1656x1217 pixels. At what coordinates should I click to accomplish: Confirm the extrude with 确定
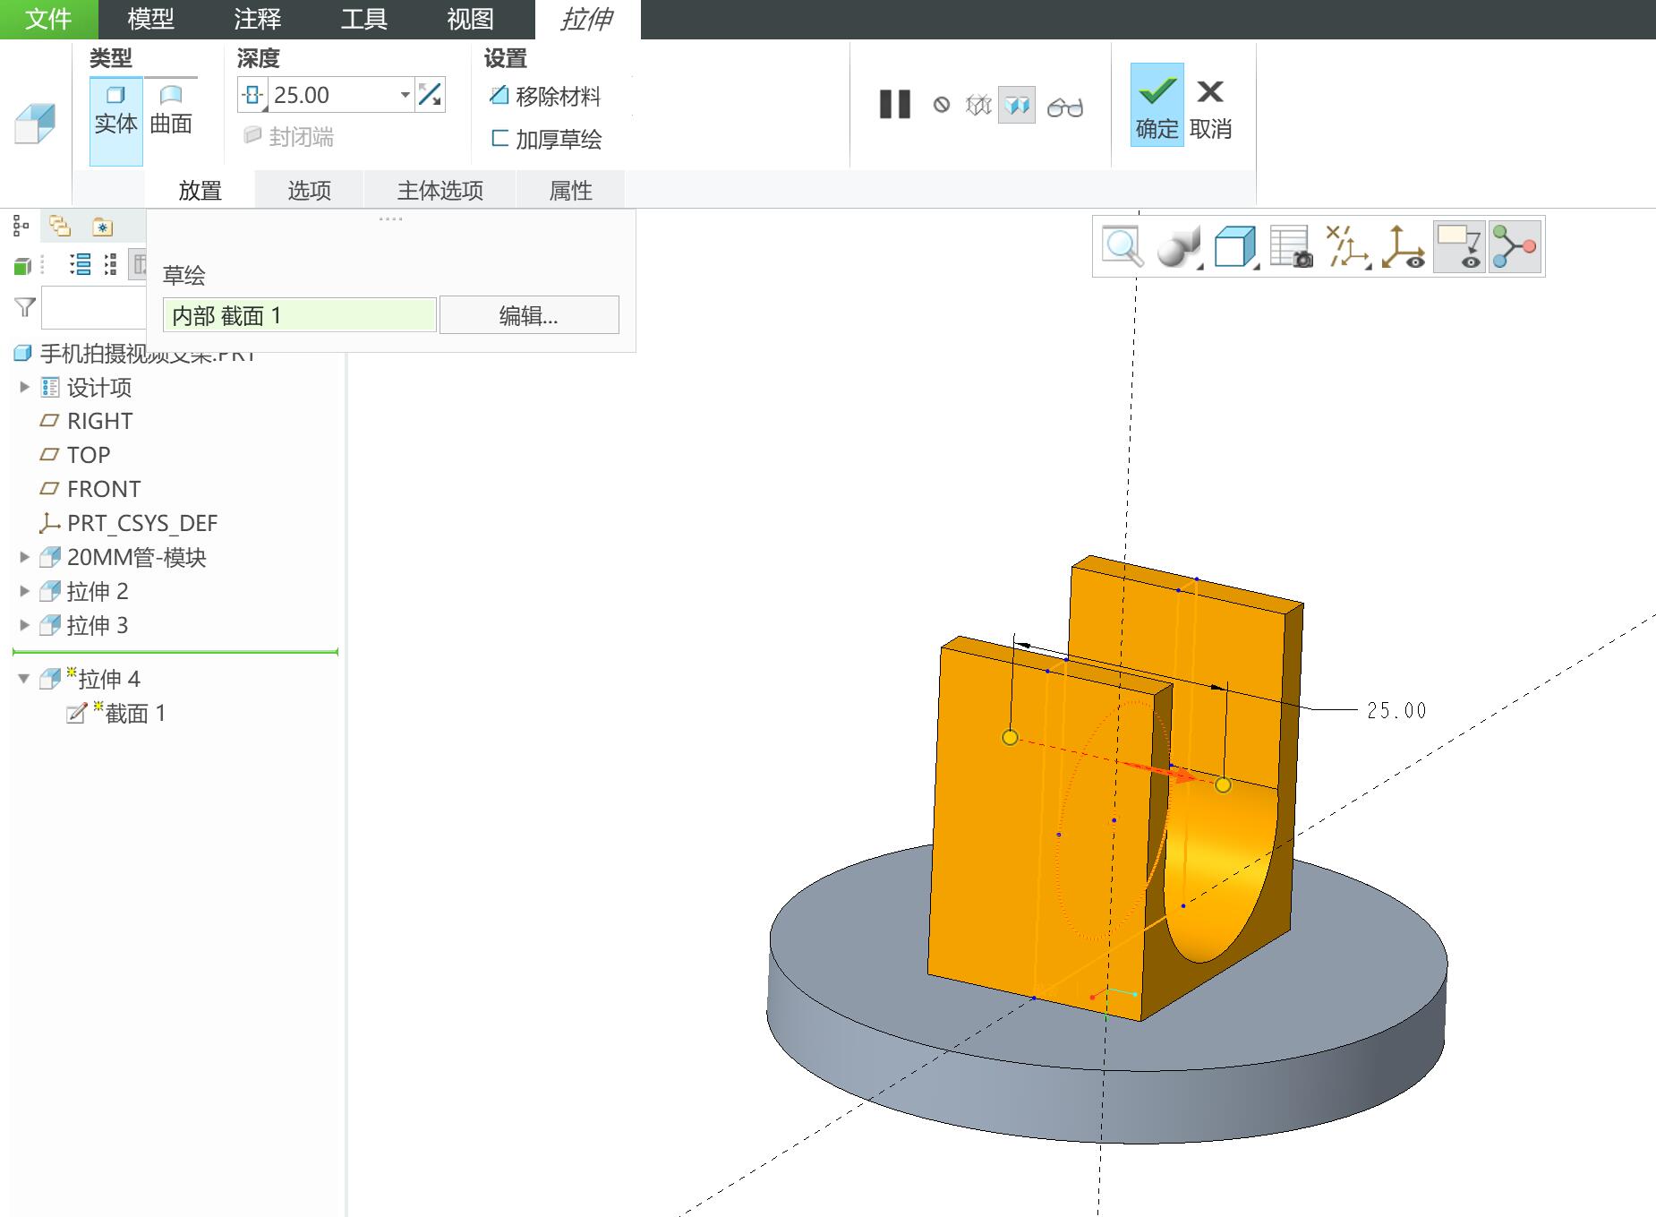click(1157, 105)
